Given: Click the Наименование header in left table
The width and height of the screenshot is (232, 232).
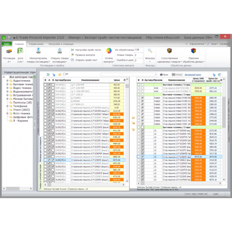Looking at the screenshot, I should click(90, 80).
